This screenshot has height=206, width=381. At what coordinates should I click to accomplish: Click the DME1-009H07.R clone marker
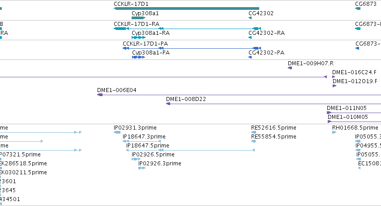point(290,68)
